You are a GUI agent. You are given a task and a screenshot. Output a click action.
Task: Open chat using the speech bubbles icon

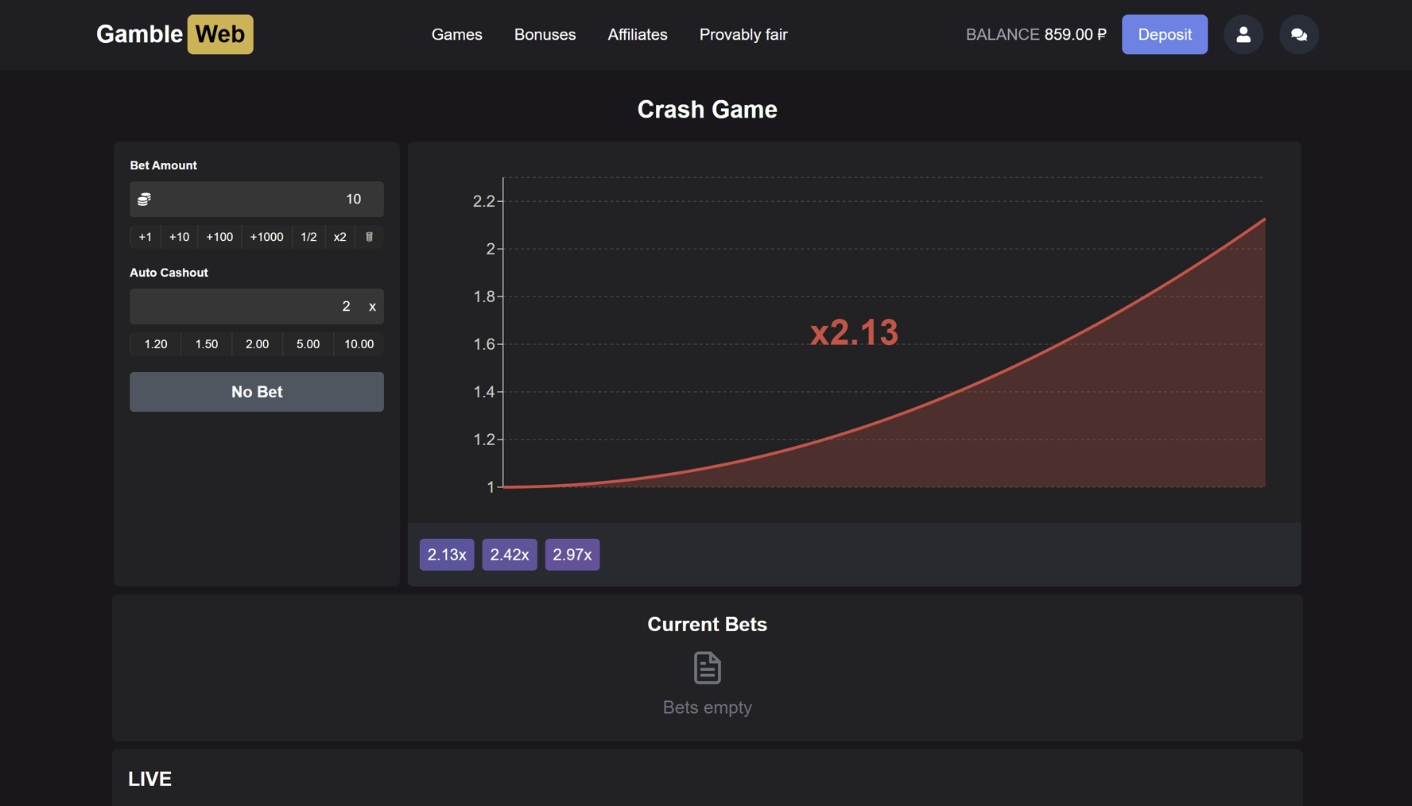[x=1298, y=34]
